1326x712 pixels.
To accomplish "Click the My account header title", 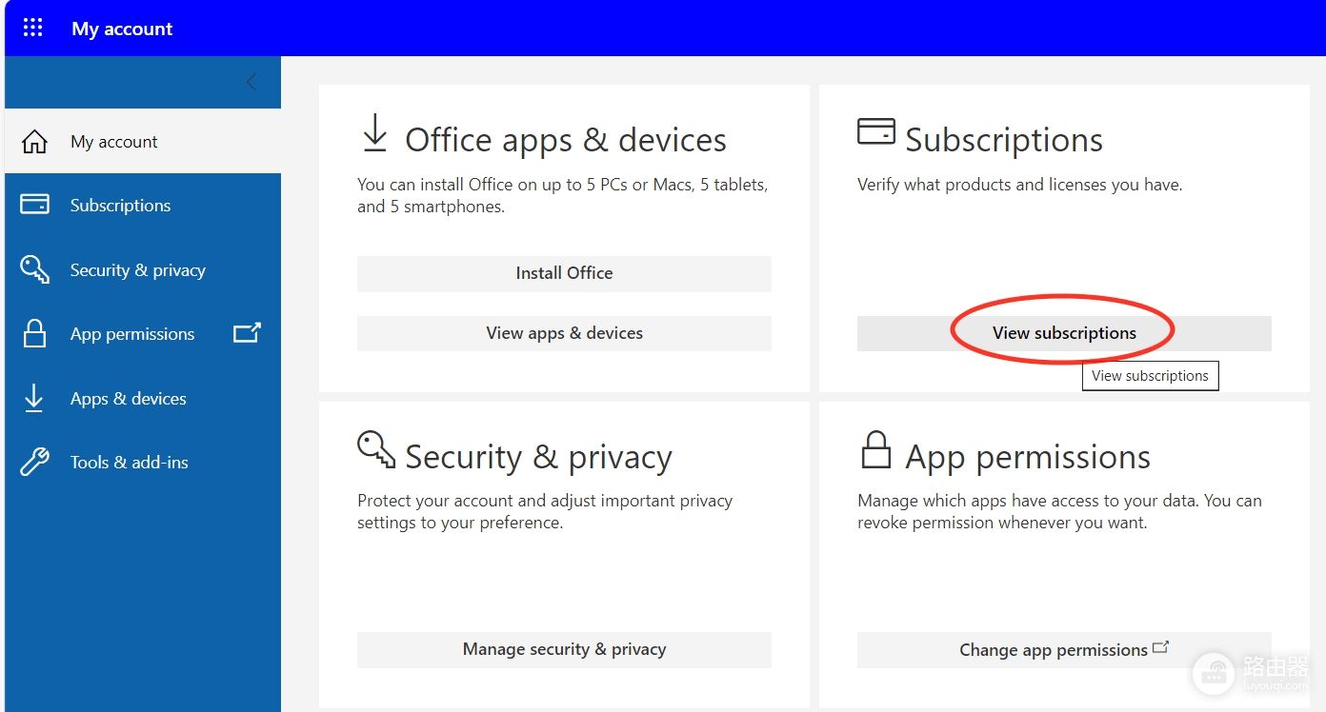I will pyautogui.click(x=122, y=29).
